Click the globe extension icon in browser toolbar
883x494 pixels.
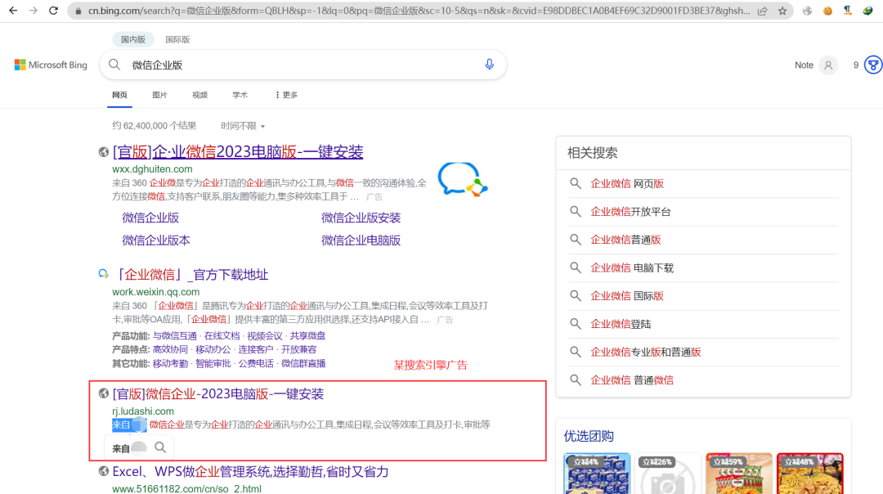808,11
